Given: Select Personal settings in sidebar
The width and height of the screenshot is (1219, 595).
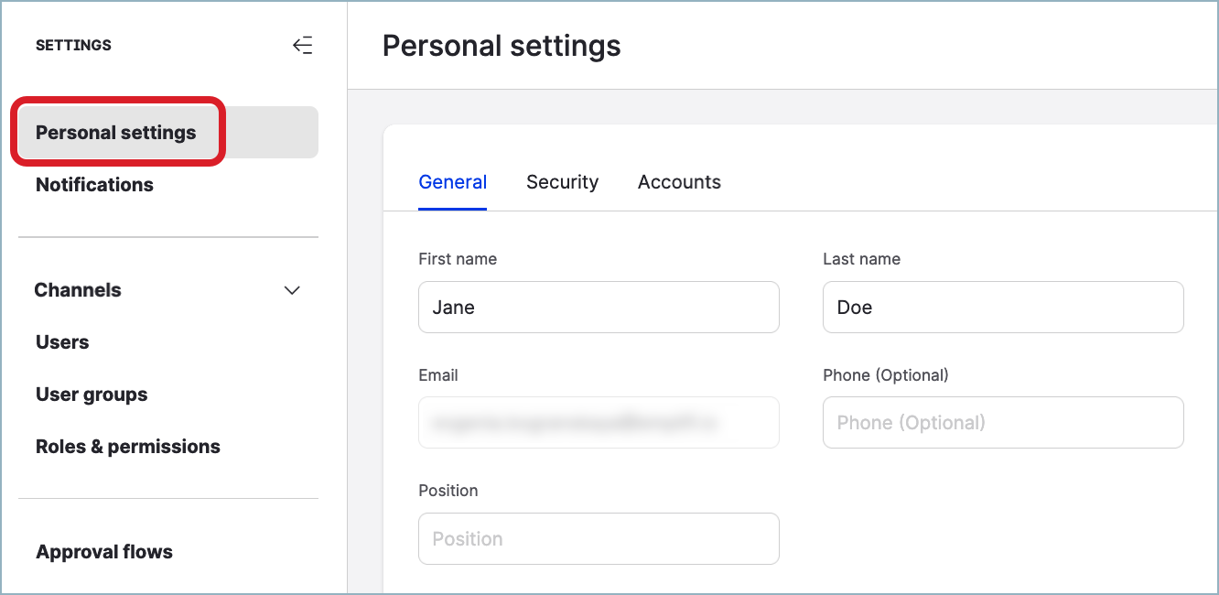Looking at the screenshot, I should [115, 132].
